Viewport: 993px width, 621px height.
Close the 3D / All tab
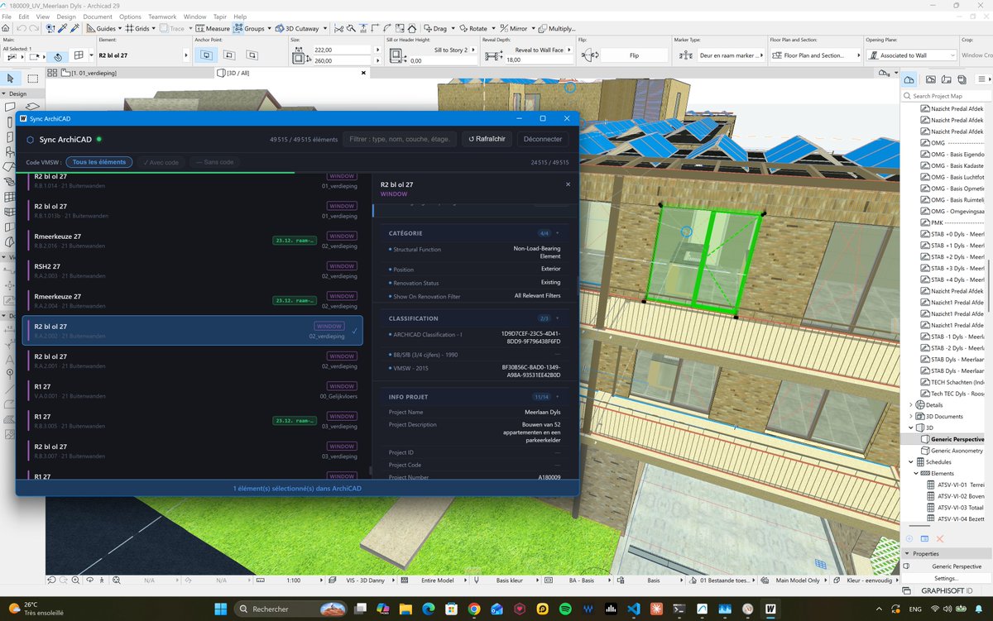point(362,73)
